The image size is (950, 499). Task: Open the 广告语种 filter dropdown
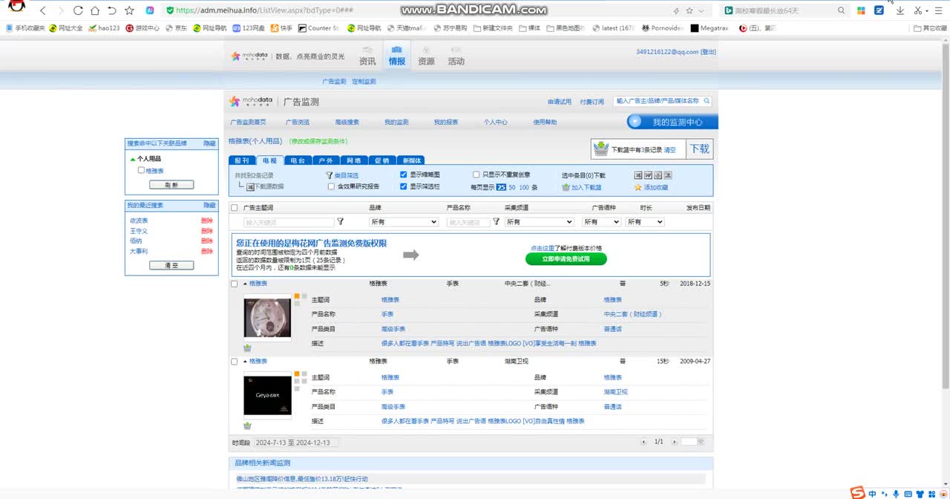tap(601, 222)
